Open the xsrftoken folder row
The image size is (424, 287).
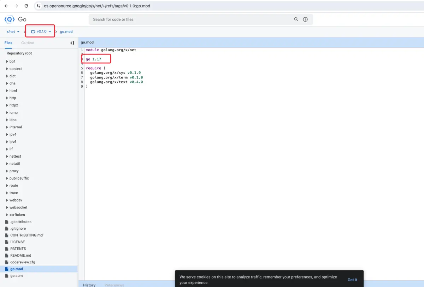pos(39,215)
